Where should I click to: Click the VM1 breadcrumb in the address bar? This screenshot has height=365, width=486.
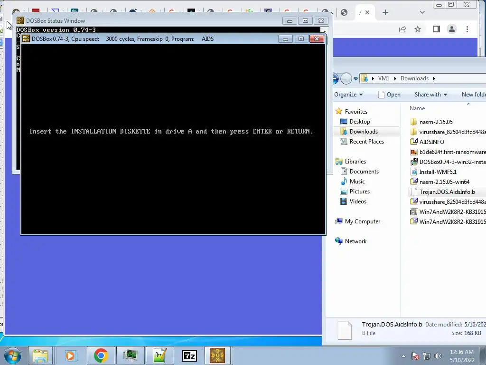tap(383, 78)
